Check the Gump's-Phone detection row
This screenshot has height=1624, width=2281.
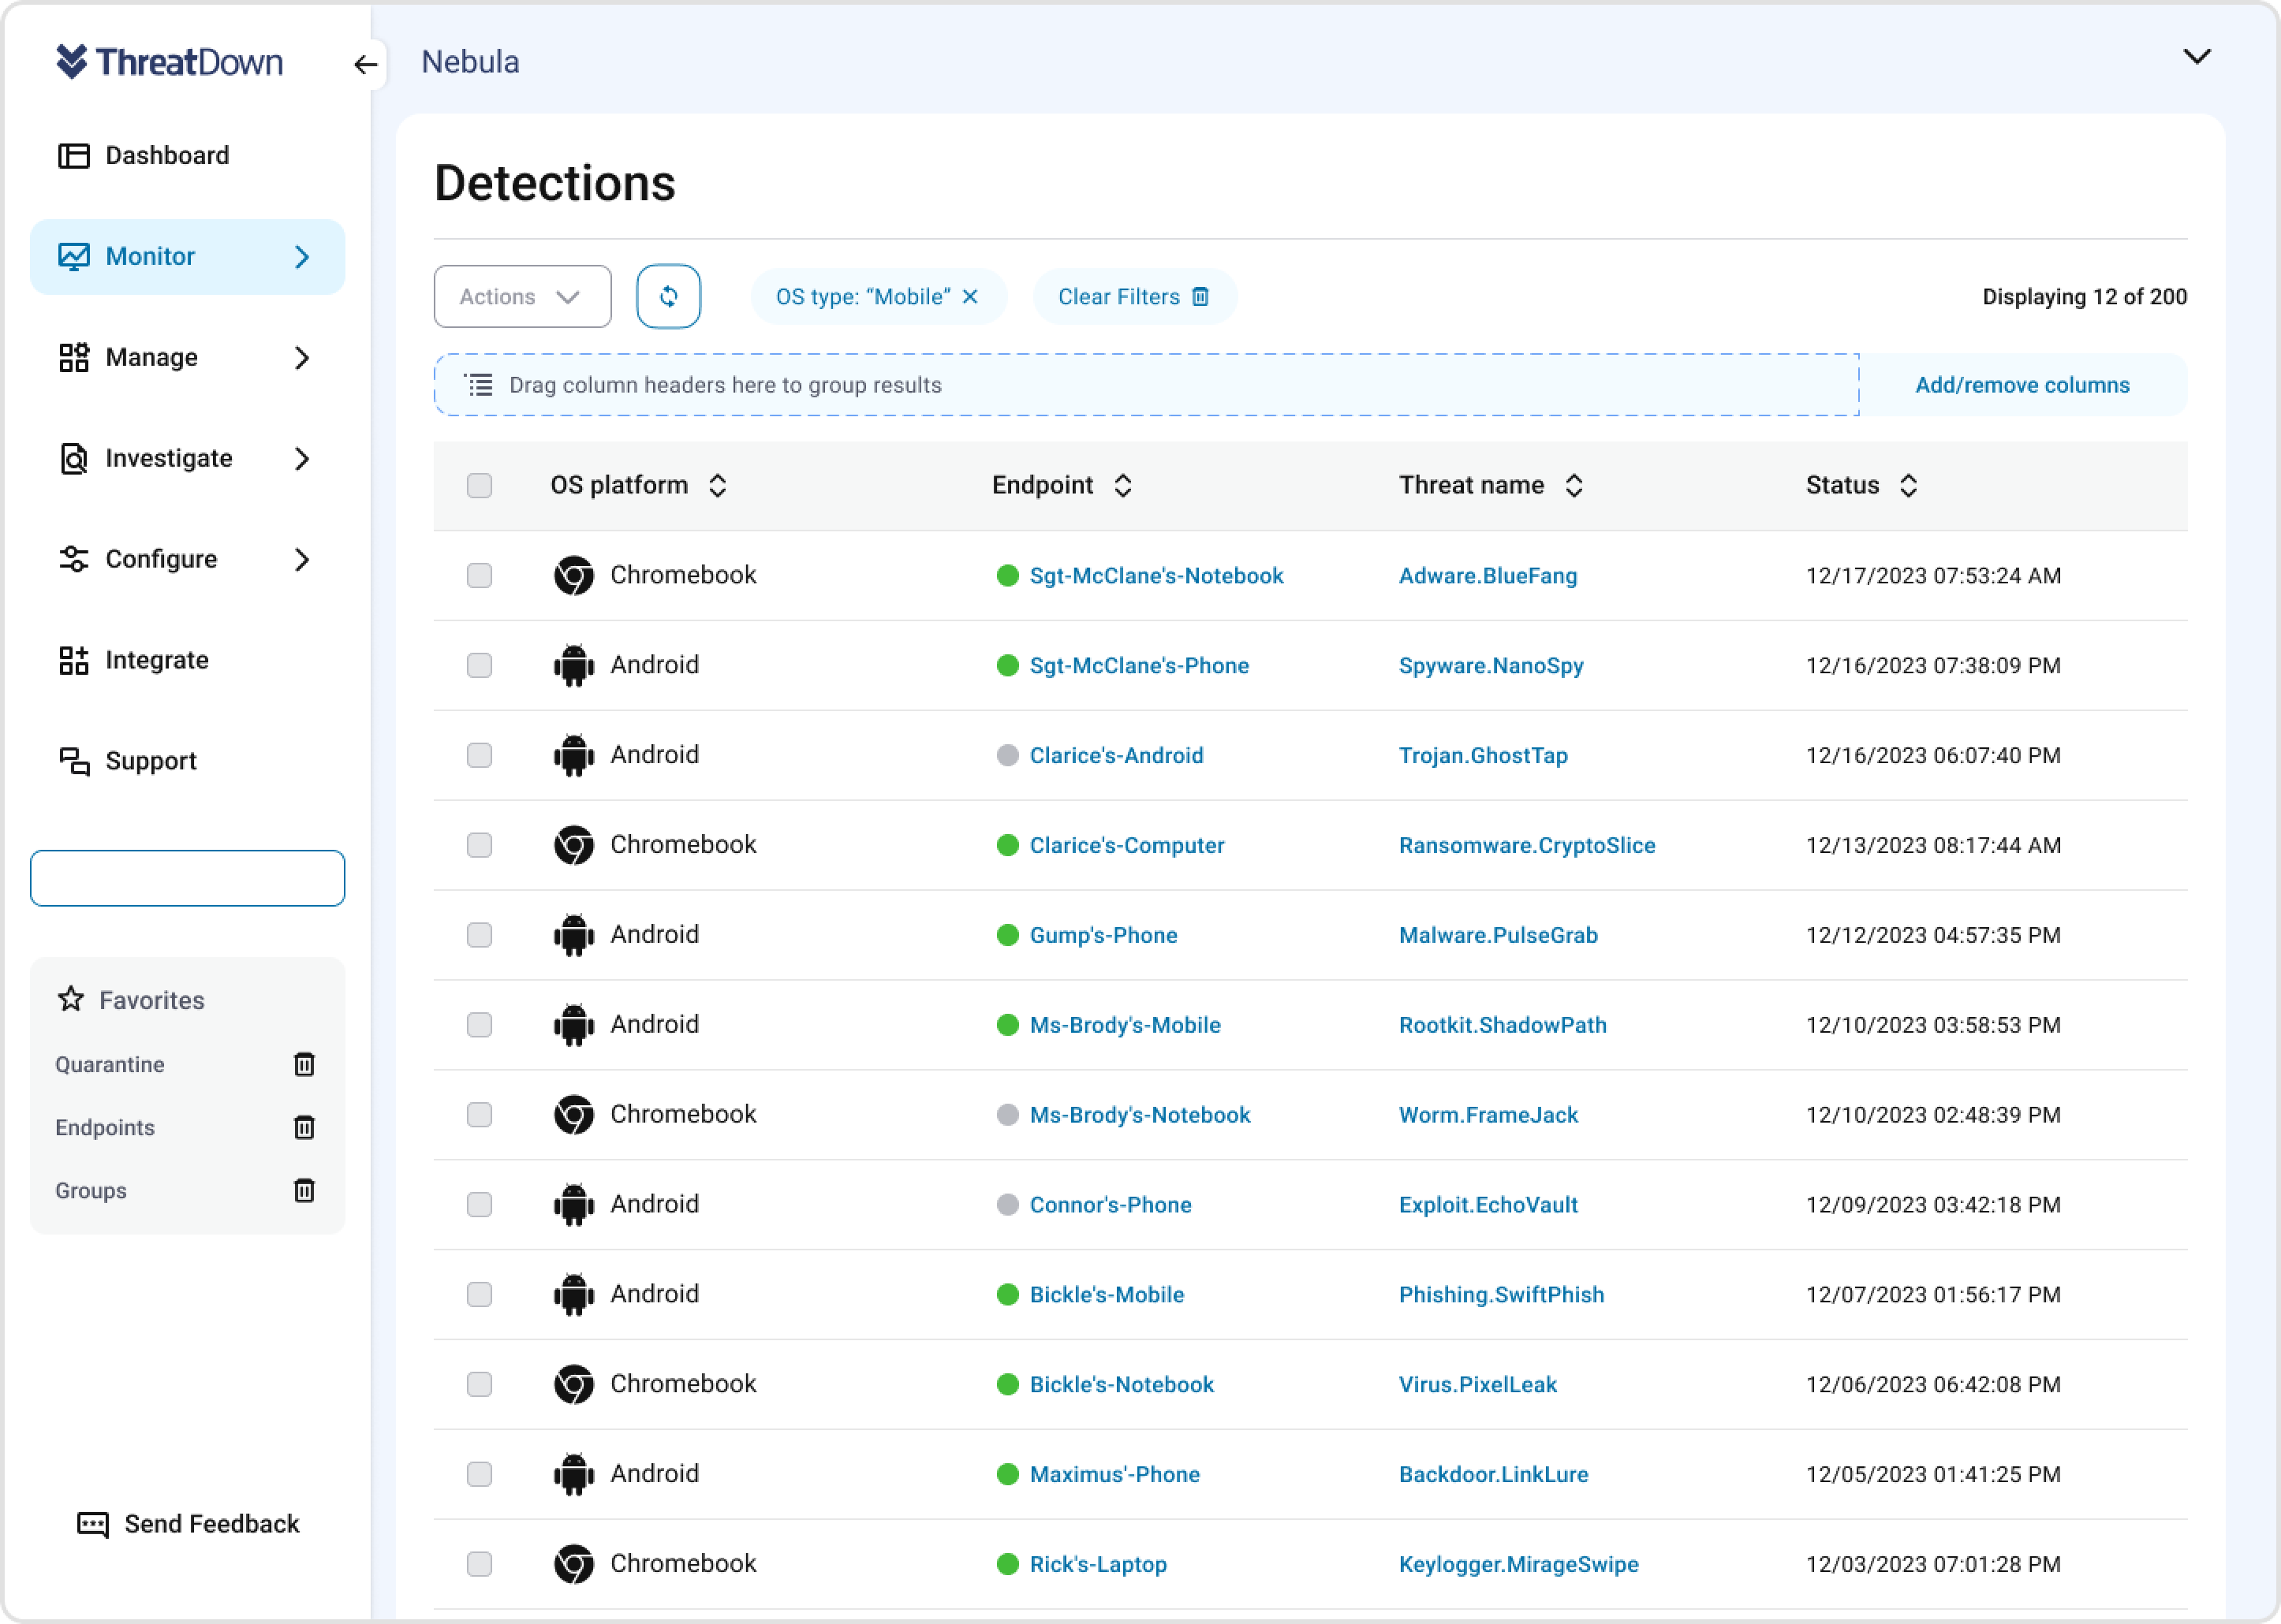coord(480,934)
